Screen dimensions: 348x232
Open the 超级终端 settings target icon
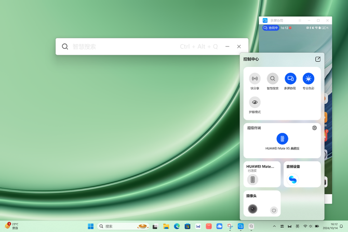[314, 128]
